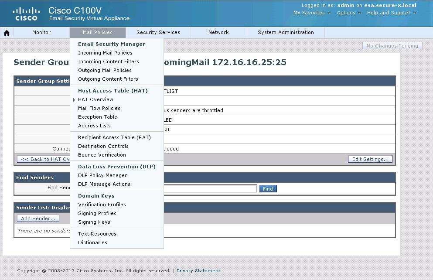This screenshot has height=280, width=433.
Task: Focus the Find Senders text field
Action: pos(210,188)
